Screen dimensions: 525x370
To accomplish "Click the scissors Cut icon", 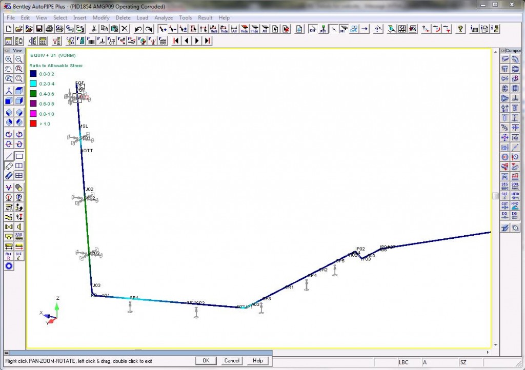I will tap(94, 29).
